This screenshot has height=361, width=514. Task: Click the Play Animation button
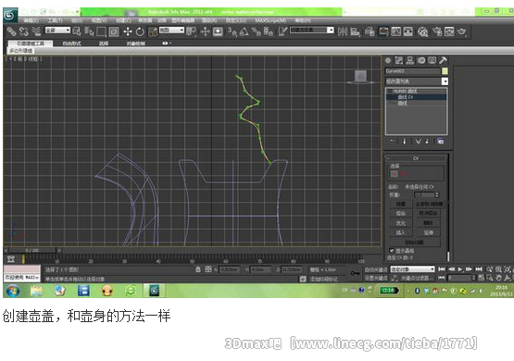click(x=460, y=269)
